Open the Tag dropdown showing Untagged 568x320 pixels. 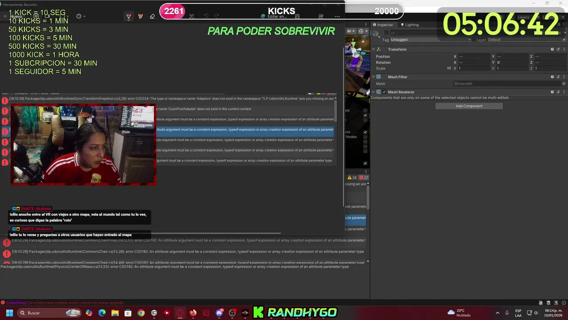click(x=430, y=40)
